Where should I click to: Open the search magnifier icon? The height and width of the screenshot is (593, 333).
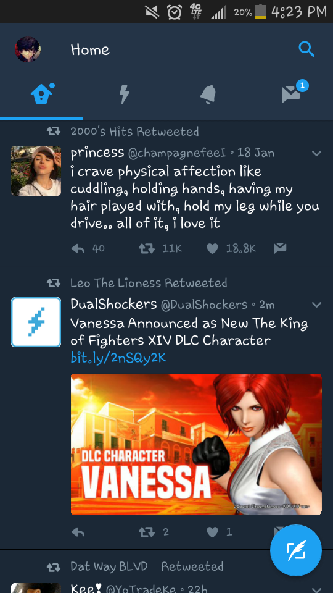coord(306,49)
